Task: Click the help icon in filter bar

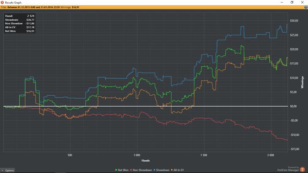Action: 306,7
